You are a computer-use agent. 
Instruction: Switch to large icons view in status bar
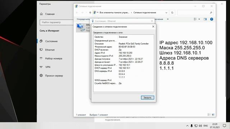point(213,115)
